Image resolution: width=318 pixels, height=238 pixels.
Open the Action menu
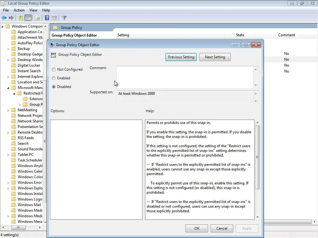pos(19,10)
